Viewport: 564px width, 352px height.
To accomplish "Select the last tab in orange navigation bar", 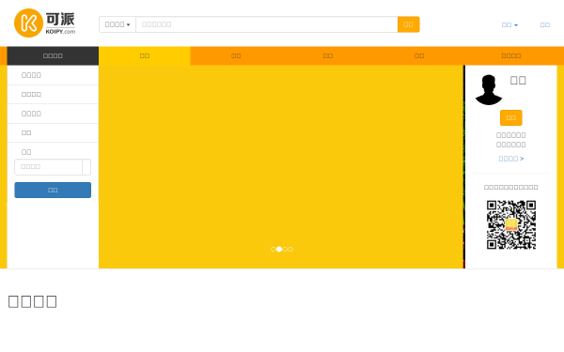I will pyautogui.click(x=511, y=55).
